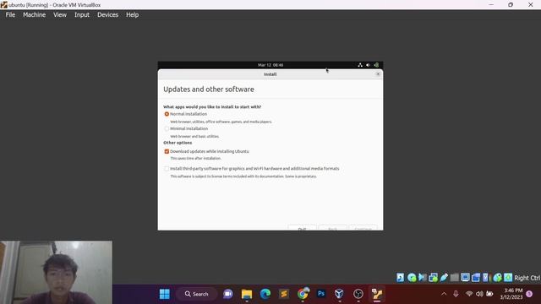Viewport: 541px width, 304px height.
Task: Click the VirtualBox display status icon
Action: (x=465, y=278)
